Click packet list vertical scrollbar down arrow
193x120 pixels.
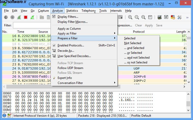point(189,82)
